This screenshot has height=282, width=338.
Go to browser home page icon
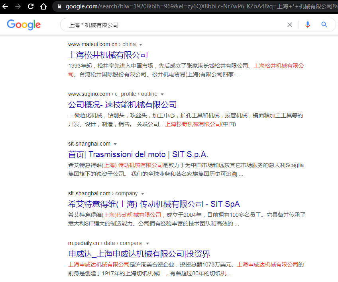pyautogui.click(x=43, y=6)
